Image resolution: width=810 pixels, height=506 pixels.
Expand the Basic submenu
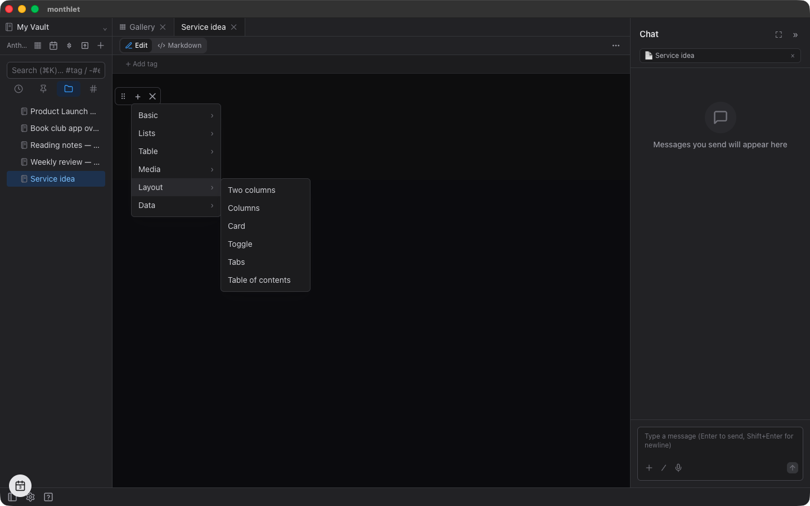[x=176, y=115]
